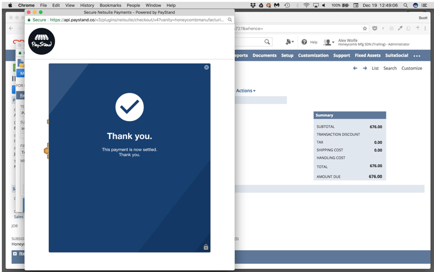This screenshot has height=272, width=434.
Task: Click the NetSuite search magnifier icon
Action: (x=267, y=42)
